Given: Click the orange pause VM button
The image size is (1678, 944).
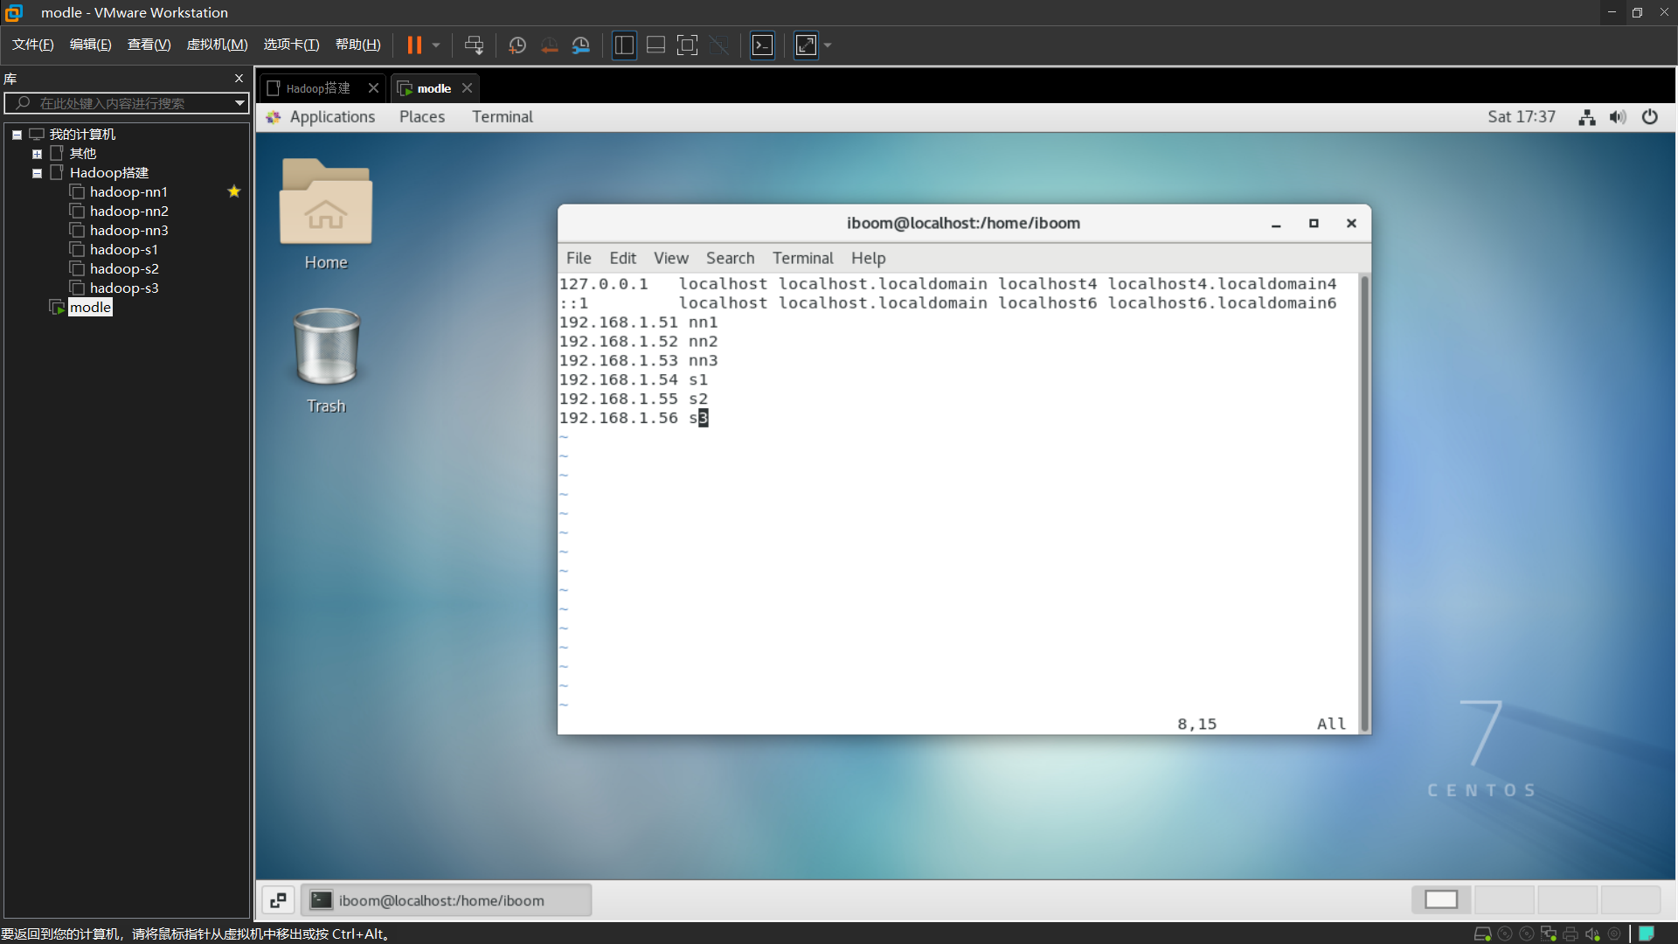Looking at the screenshot, I should tap(414, 45).
